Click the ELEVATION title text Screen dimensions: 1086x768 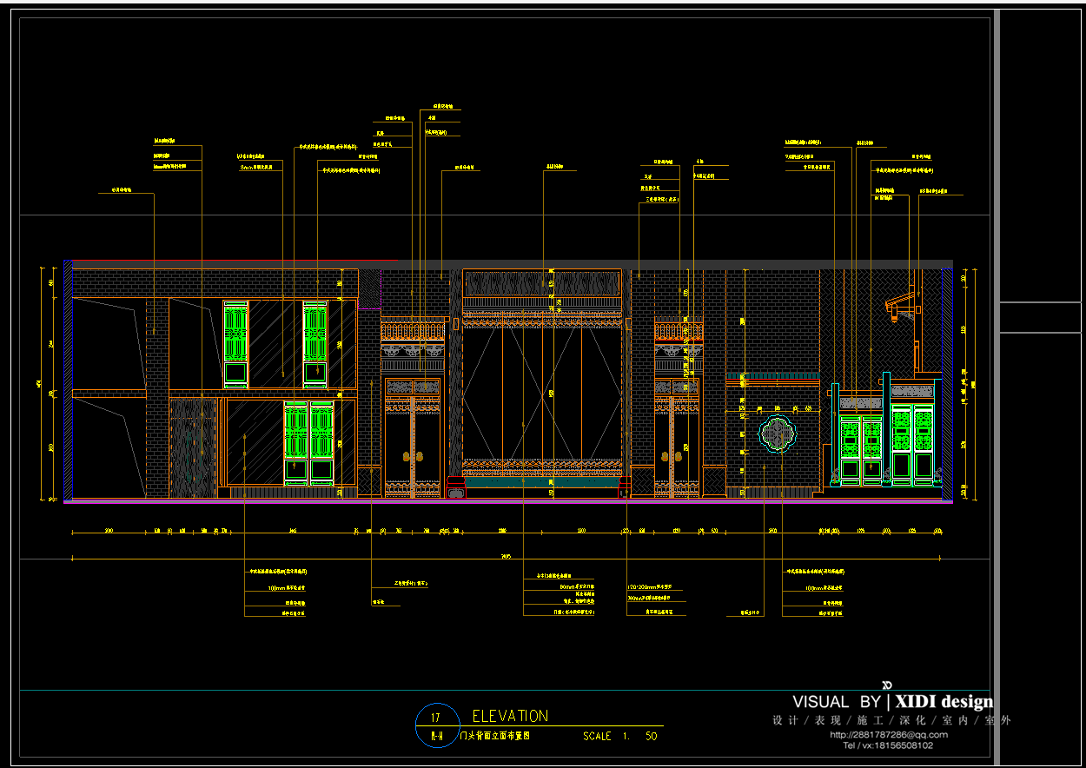point(510,716)
